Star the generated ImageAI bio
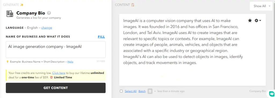 coord(250,20)
